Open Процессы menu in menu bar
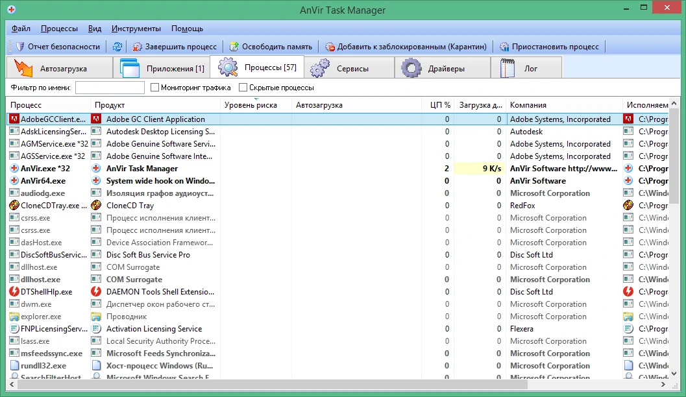Image resolution: width=686 pixels, height=397 pixels. point(59,29)
